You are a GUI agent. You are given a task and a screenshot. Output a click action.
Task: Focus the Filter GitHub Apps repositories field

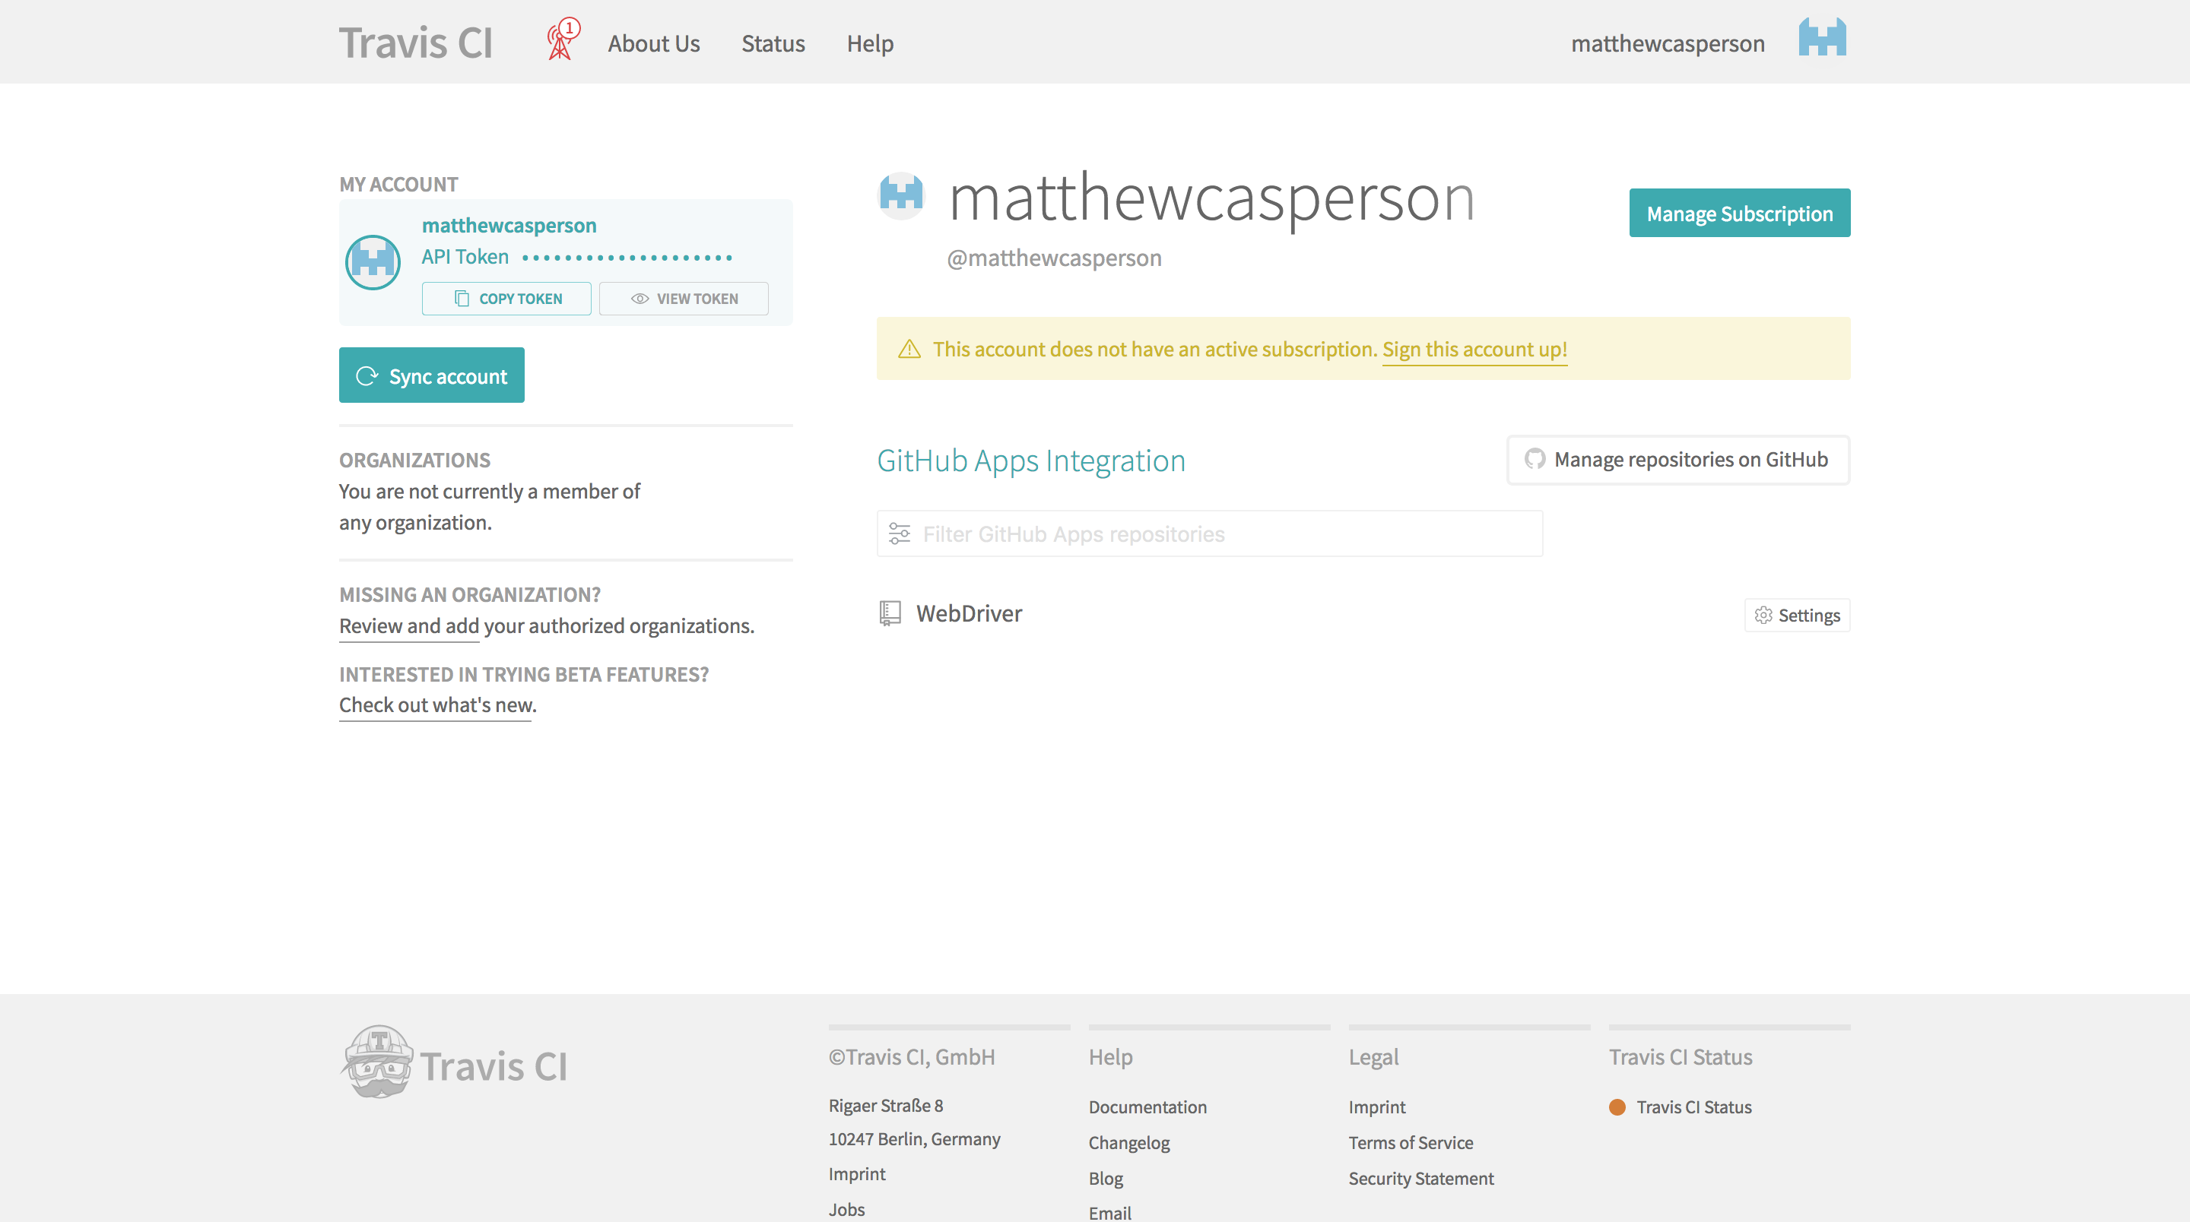(1224, 533)
